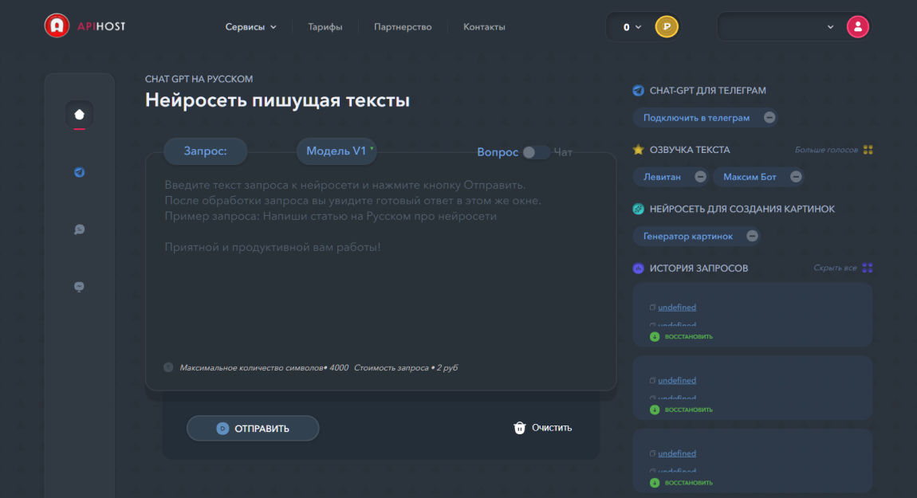Toggle the Вопрос / Чат switch
This screenshot has height=498, width=917.
535,152
